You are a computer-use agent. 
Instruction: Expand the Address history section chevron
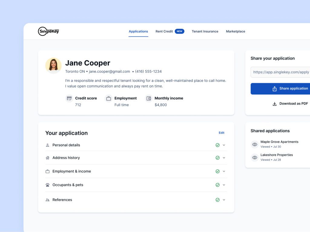(224, 158)
